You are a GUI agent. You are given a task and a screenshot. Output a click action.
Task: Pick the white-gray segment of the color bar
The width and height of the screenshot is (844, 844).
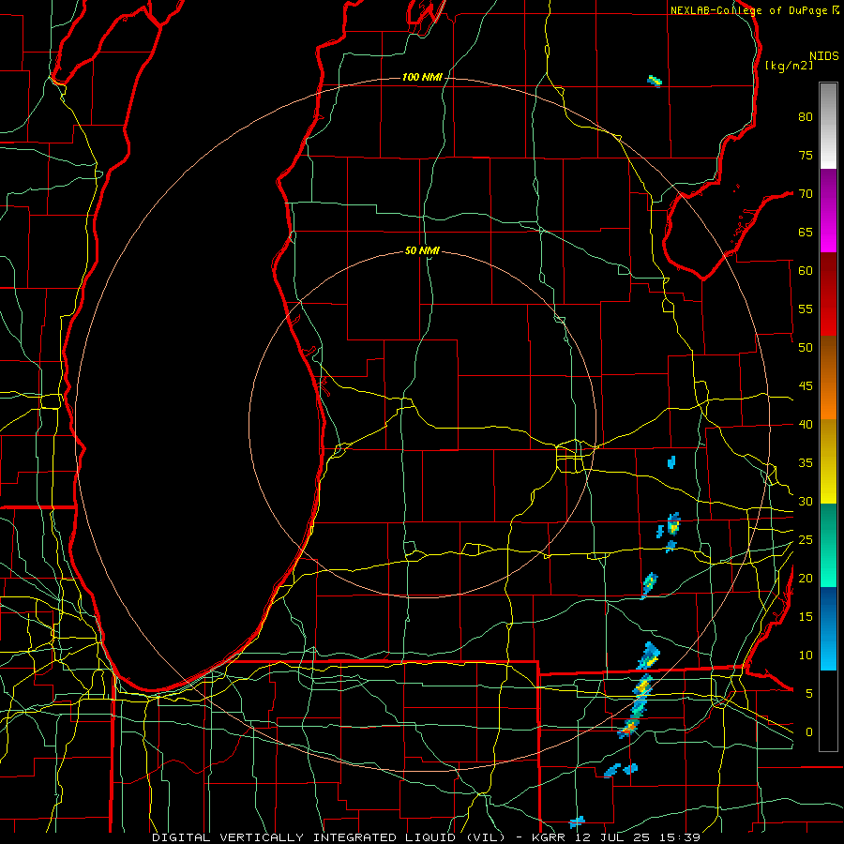point(828,126)
